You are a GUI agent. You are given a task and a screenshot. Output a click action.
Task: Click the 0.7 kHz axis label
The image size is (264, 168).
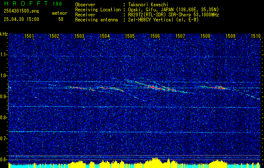[3, 139]
